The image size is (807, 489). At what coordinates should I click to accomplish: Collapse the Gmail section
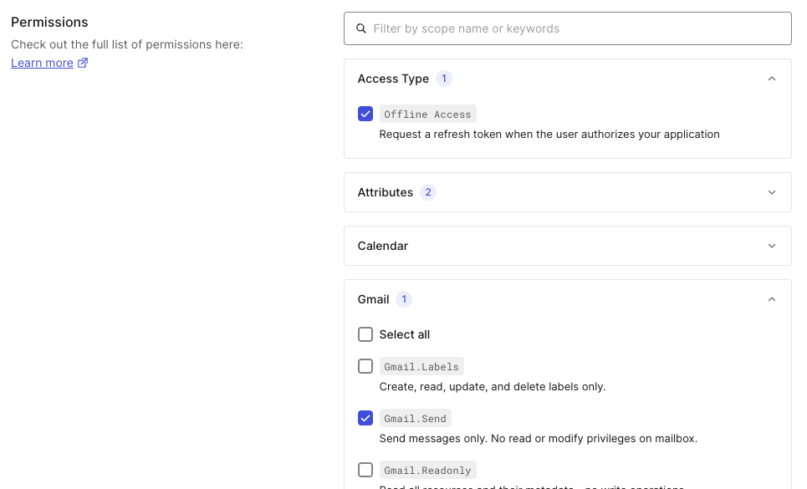click(x=772, y=298)
